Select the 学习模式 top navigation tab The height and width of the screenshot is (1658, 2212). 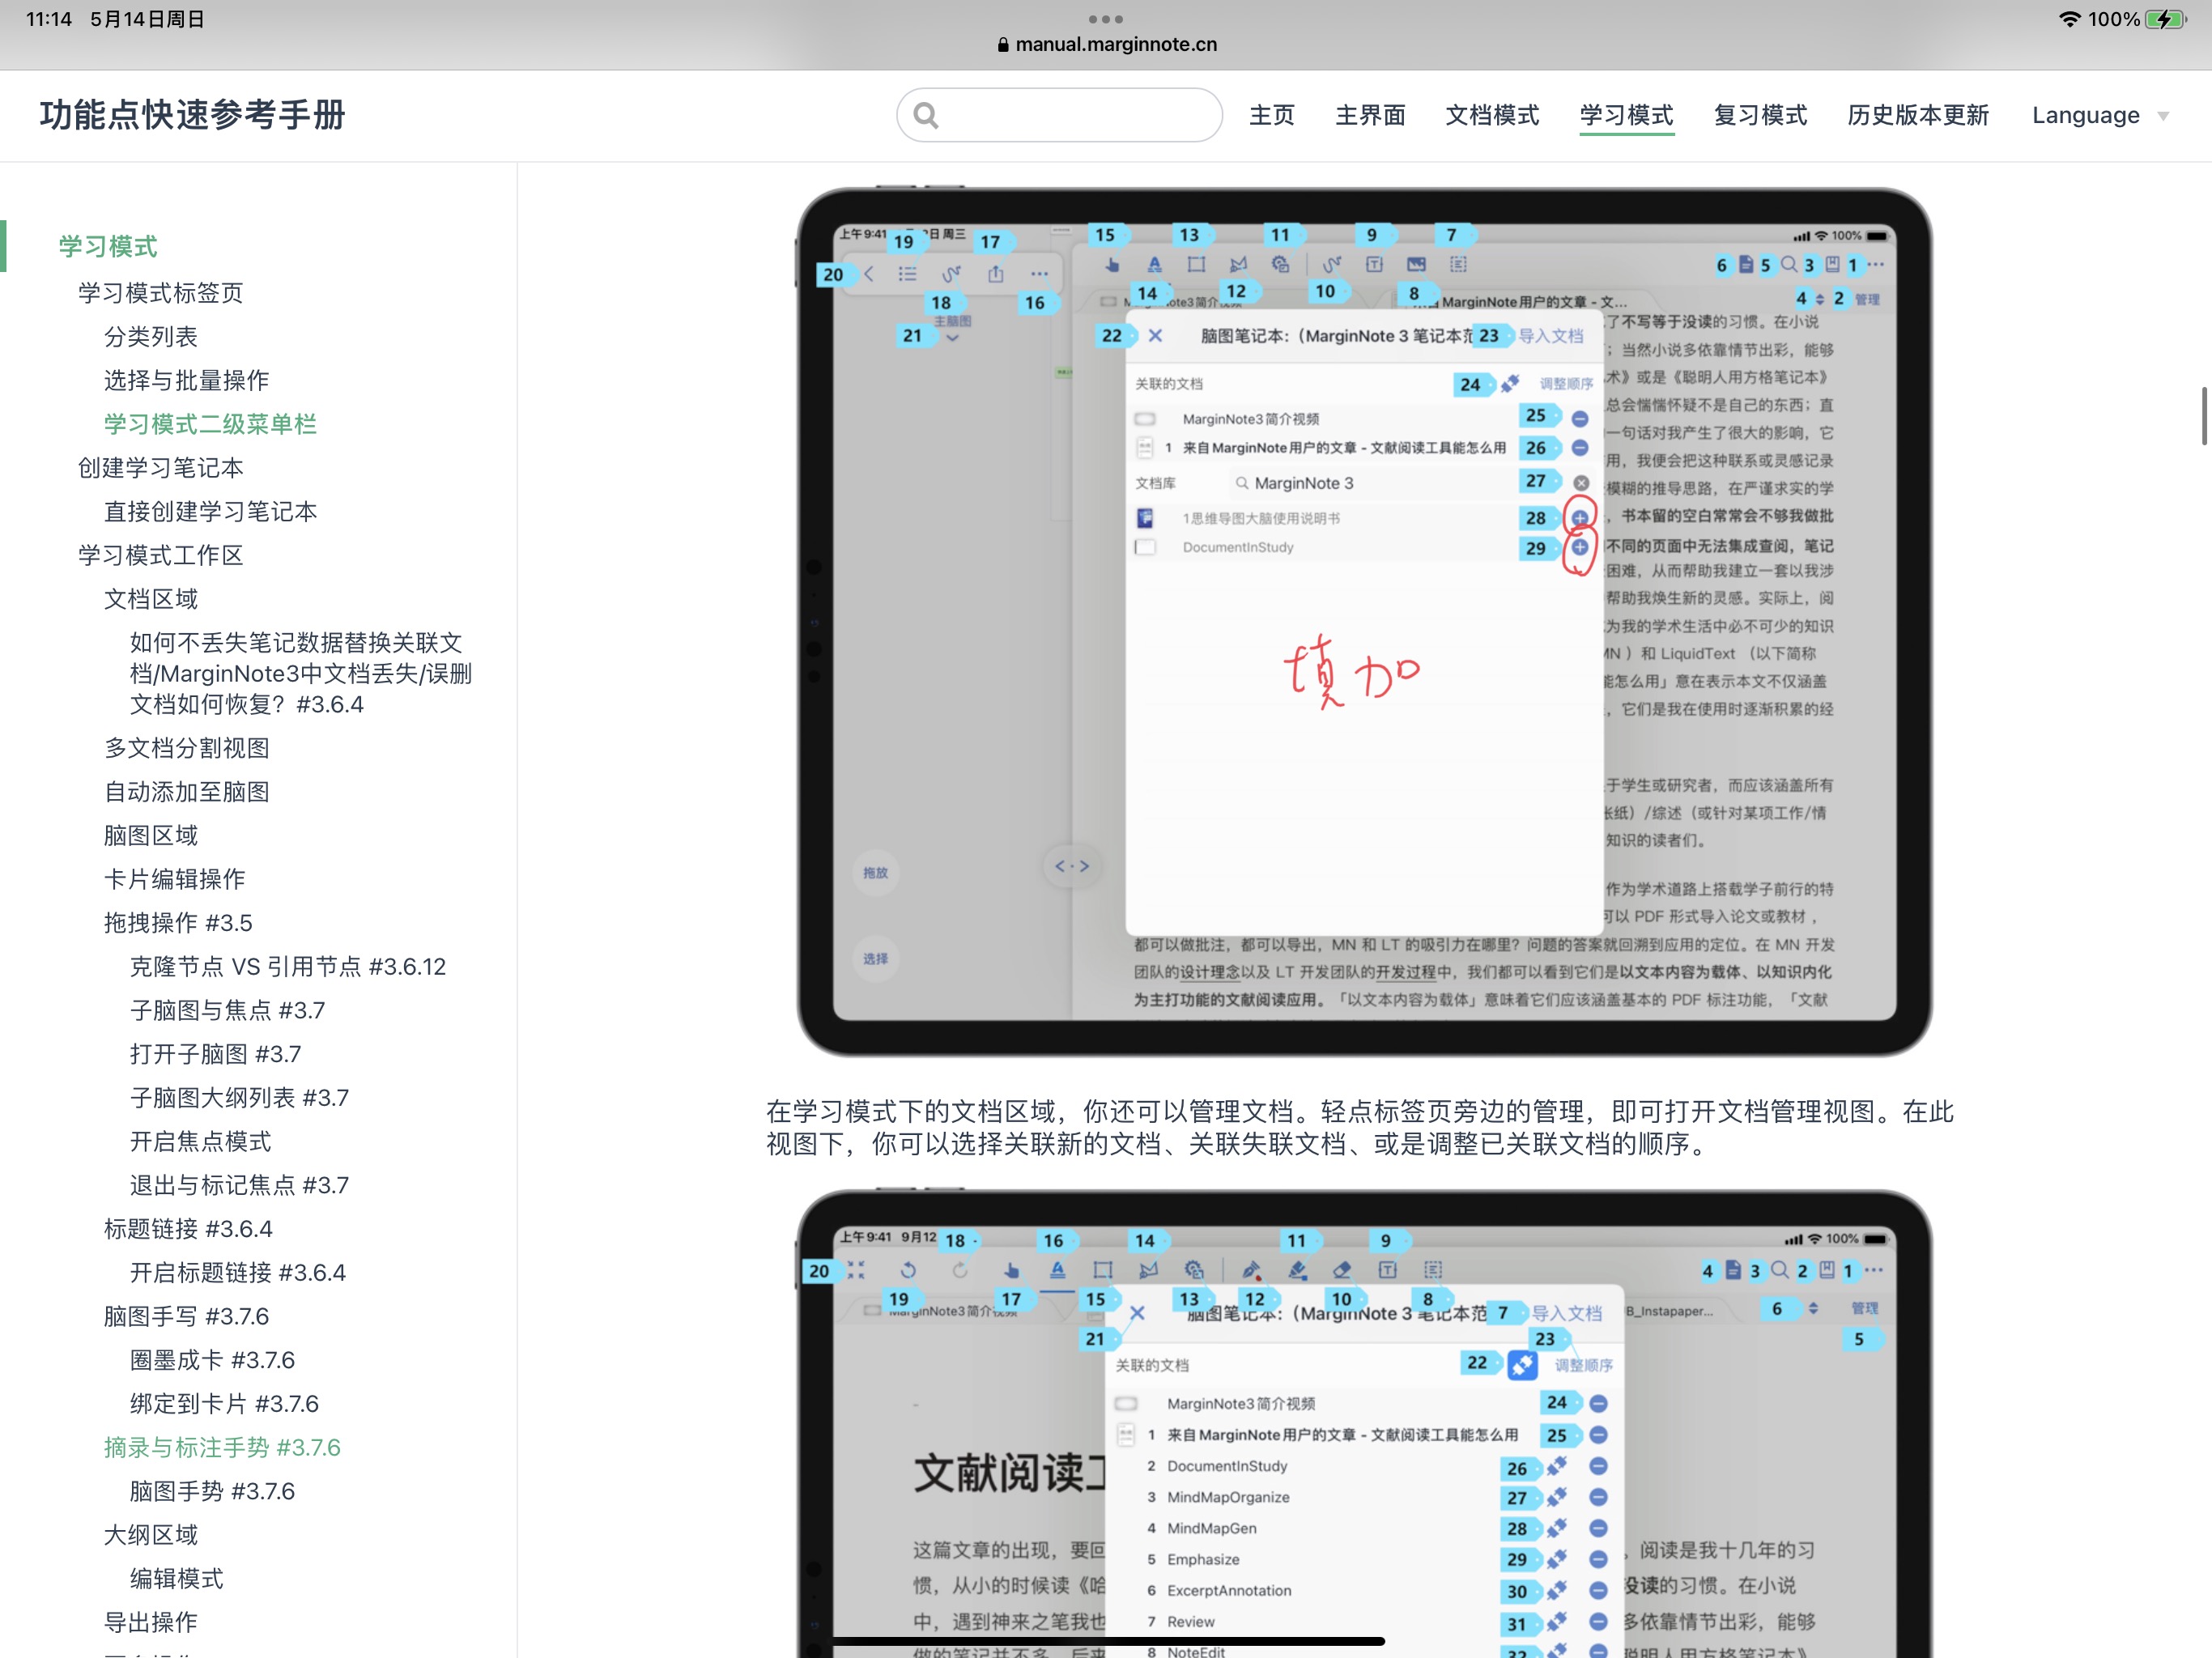coord(1626,115)
